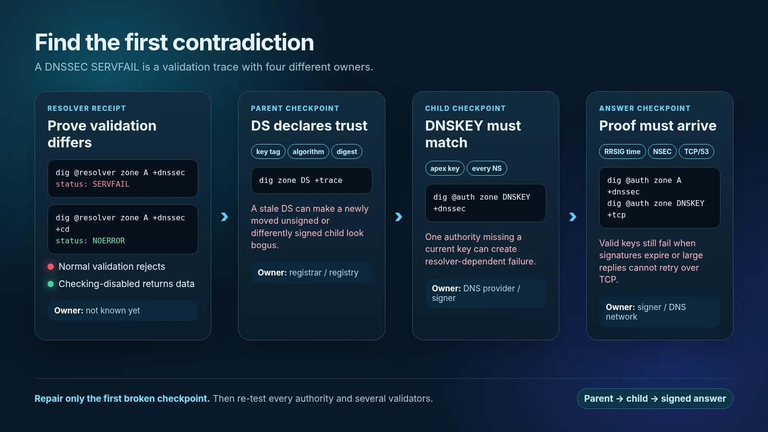The width and height of the screenshot is (768, 432).
Task: Select the key tag pill
Action: (268, 152)
